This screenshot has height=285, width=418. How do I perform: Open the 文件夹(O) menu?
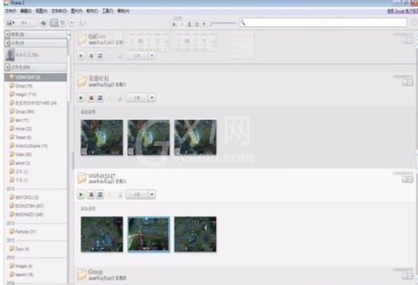59,11
